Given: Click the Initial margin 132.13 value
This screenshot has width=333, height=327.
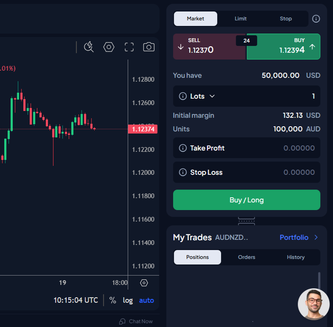Looking at the screenshot, I should point(293,115).
